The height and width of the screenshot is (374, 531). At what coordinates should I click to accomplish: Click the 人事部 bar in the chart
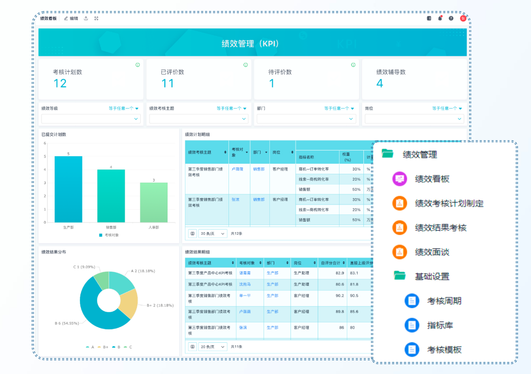pyautogui.click(x=154, y=203)
